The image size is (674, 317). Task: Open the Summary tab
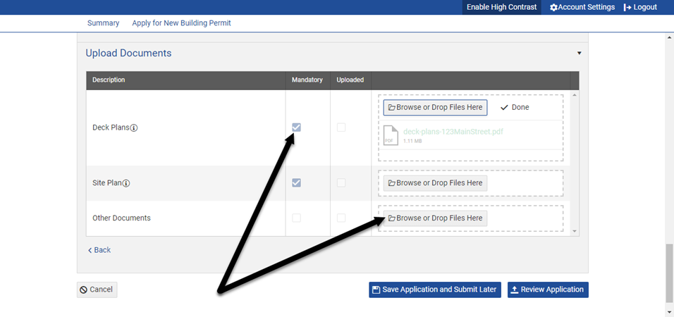(x=103, y=23)
